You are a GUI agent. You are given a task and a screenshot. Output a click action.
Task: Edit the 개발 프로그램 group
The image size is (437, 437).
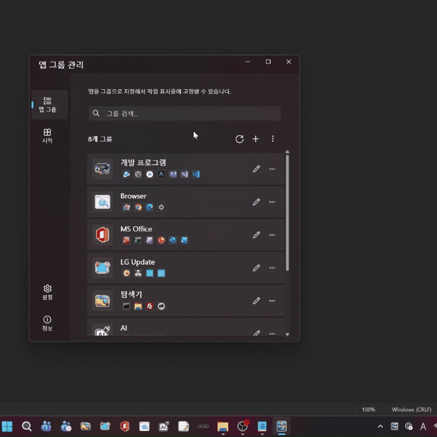[256, 169]
